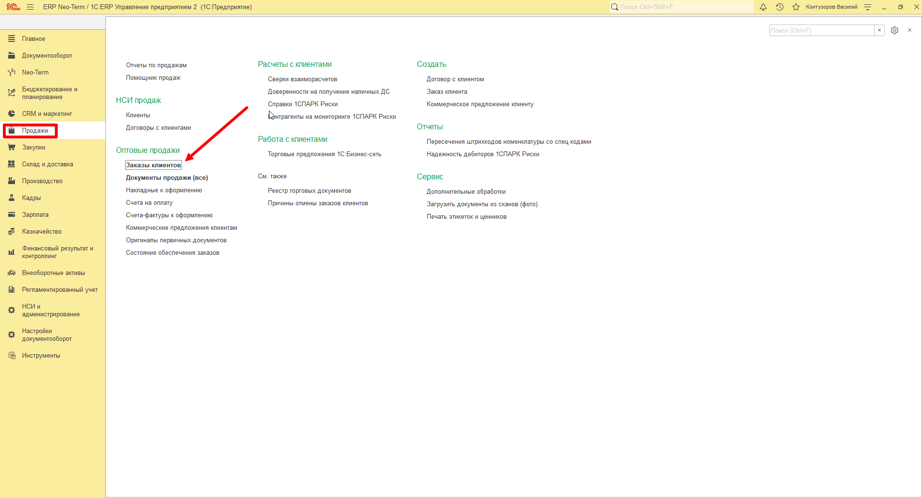Viewport: 922px width, 498px height.
Task: Open the Закупки cart icon
Action: 12,148
